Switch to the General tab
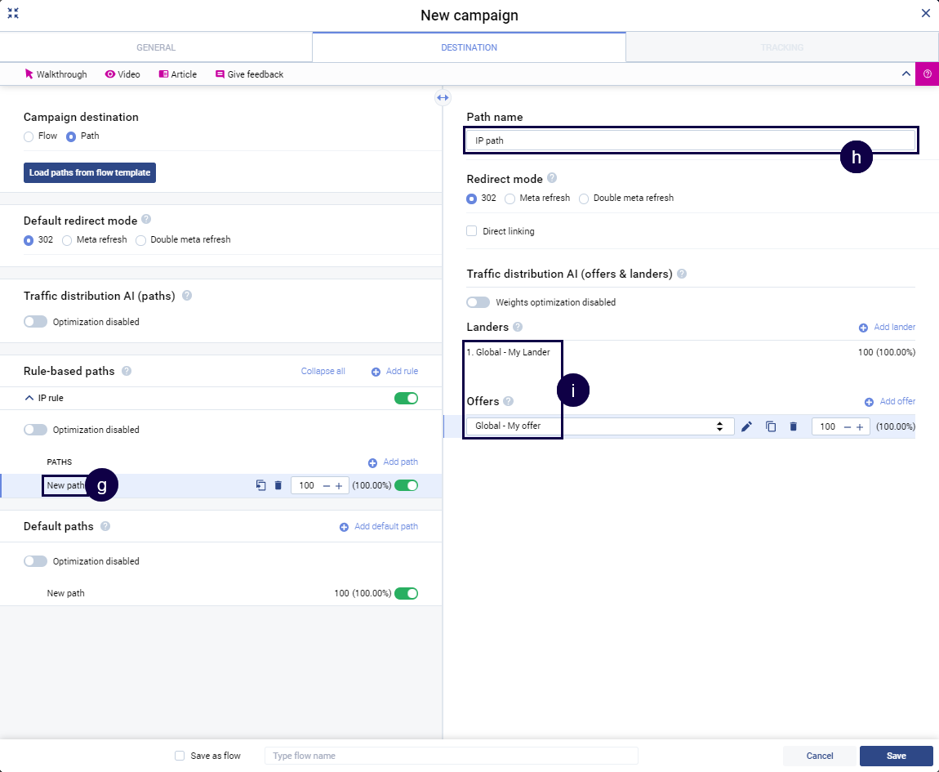The image size is (939, 772). pyautogui.click(x=156, y=47)
